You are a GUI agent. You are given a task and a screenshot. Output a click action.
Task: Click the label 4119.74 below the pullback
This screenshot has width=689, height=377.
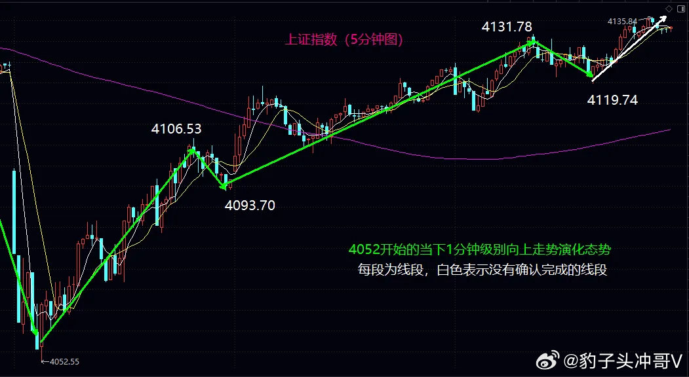pyautogui.click(x=612, y=99)
